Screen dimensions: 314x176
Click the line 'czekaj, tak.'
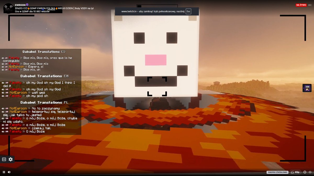pyautogui.click(x=41, y=128)
